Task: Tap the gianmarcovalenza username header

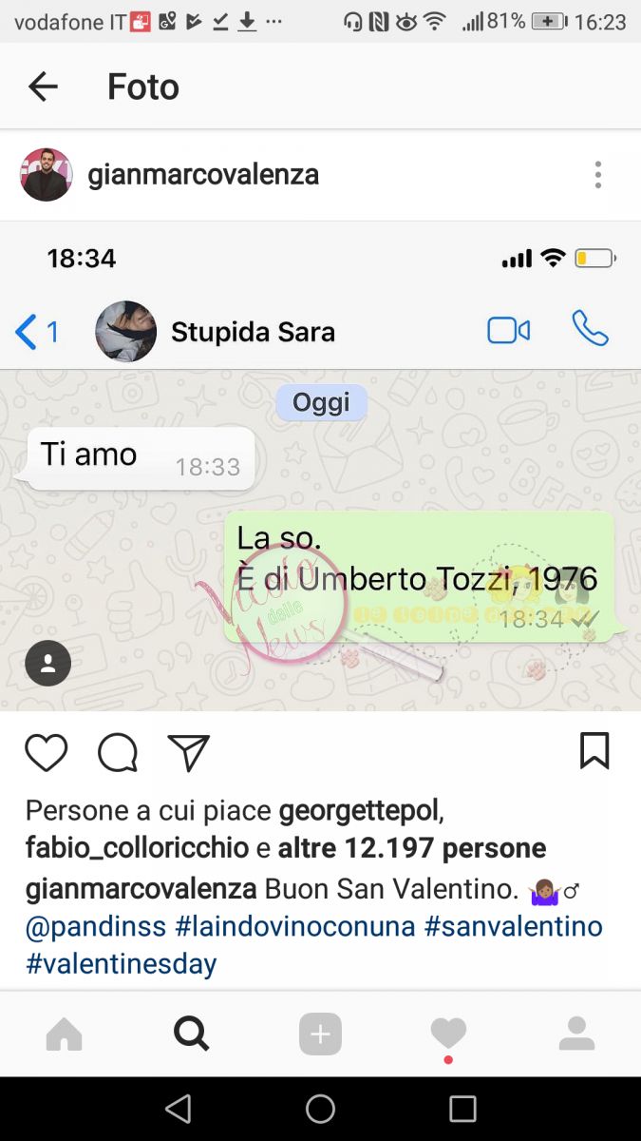Action: pos(203,175)
